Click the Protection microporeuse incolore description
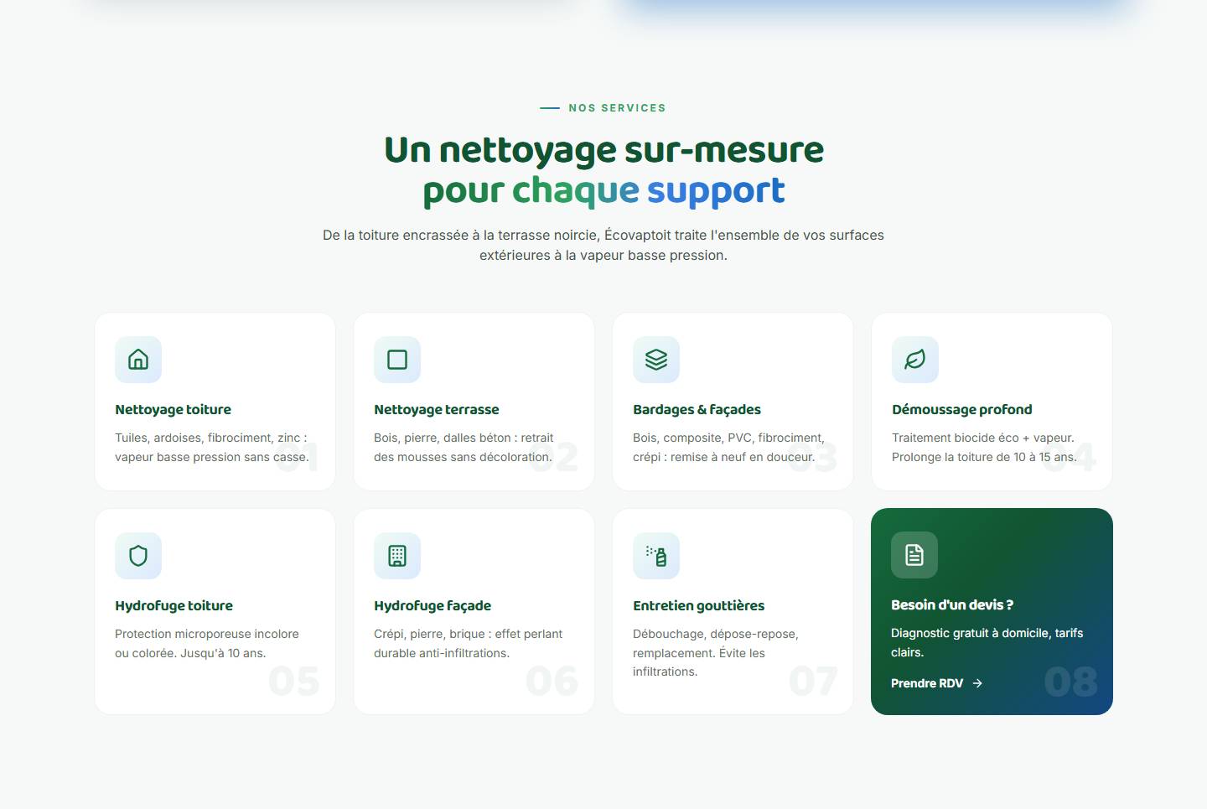1207x809 pixels. (207, 643)
